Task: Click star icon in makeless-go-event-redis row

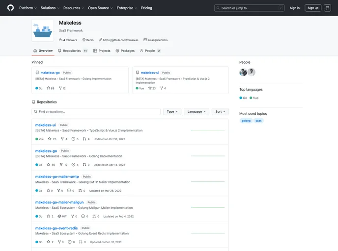Action: pos(48,242)
